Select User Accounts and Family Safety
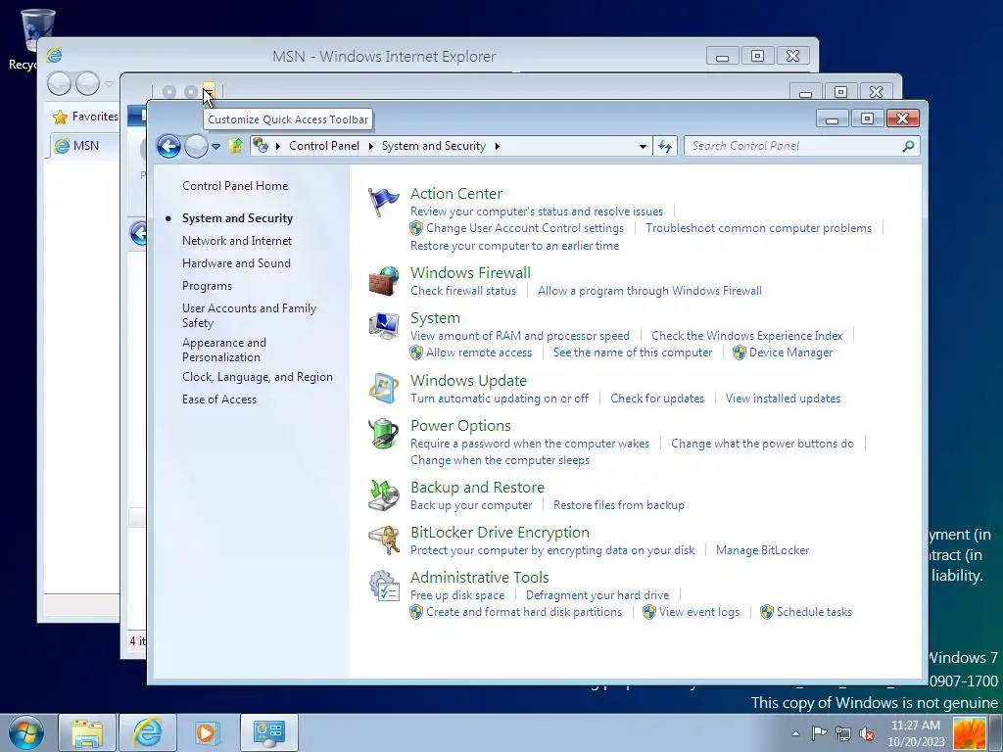The width and height of the screenshot is (1003, 752). pyautogui.click(x=249, y=315)
